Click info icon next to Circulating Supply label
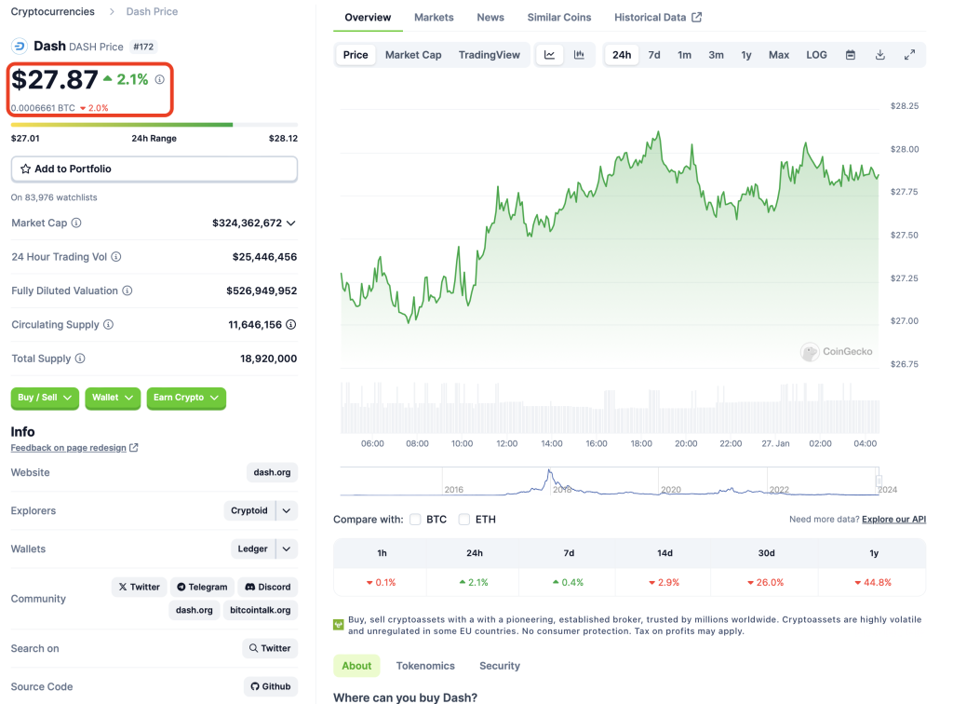The height and width of the screenshot is (704, 953). (x=108, y=325)
